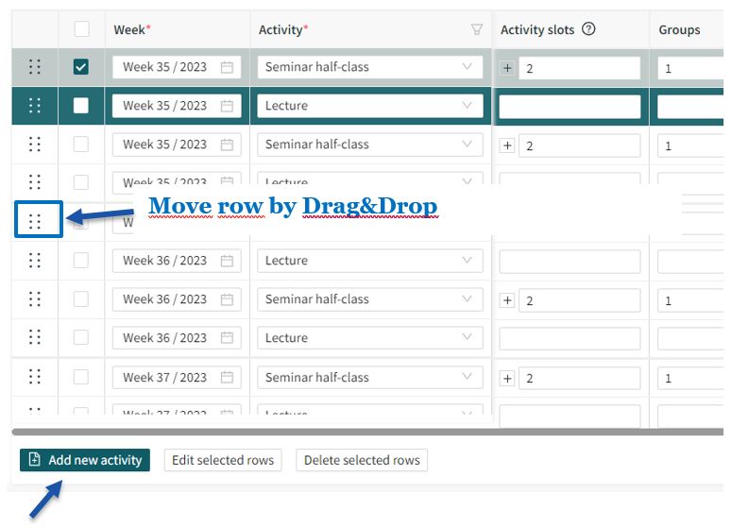The image size is (732, 528).
Task: Toggle the select-all checkbox in the header
Action: click(81, 29)
